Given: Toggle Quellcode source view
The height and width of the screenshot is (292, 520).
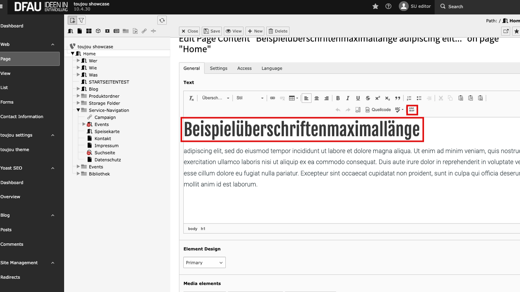Looking at the screenshot, I should [378, 110].
